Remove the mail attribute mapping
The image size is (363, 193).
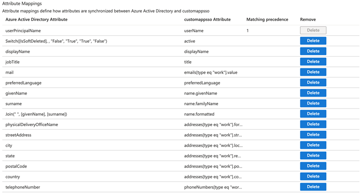(x=313, y=72)
